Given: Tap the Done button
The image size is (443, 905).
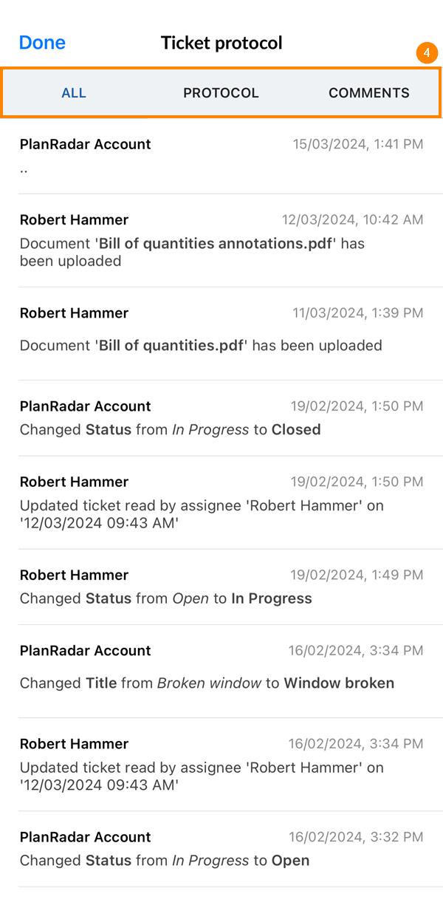Looking at the screenshot, I should coord(42,43).
